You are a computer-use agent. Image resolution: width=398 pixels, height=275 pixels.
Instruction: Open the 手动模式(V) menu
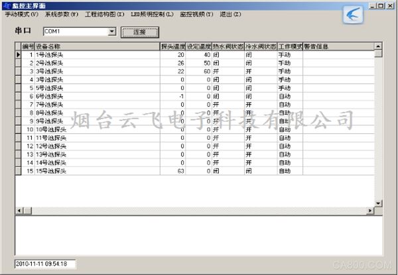click(22, 14)
